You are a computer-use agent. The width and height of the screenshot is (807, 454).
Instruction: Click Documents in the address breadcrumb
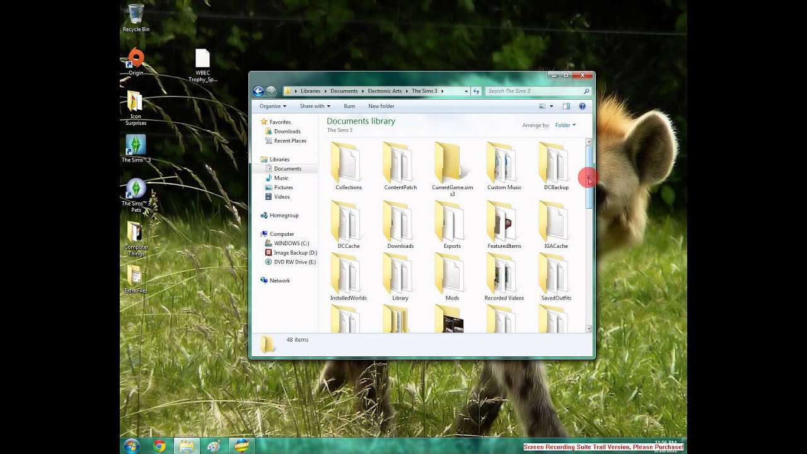(x=344, y=91)
